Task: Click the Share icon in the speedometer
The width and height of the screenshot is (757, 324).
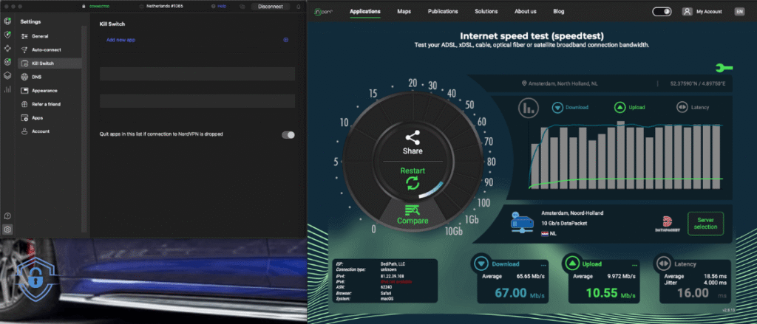Action: (x=413, y=137)
